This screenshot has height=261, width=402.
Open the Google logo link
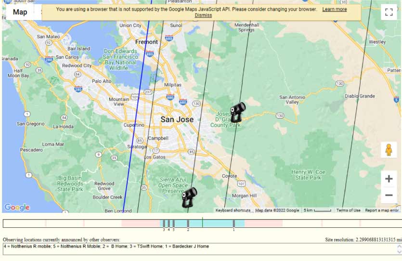point(17,207)
